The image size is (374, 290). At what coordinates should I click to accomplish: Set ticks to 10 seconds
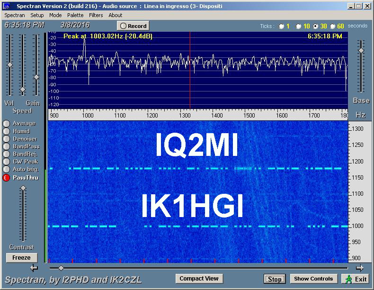(299, 26)
